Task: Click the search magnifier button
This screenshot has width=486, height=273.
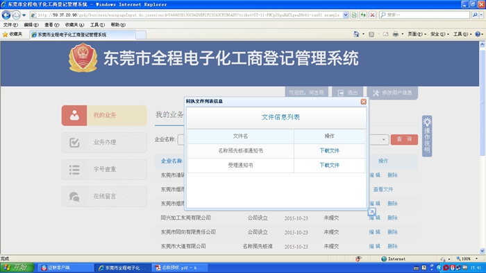Action: 475,15
